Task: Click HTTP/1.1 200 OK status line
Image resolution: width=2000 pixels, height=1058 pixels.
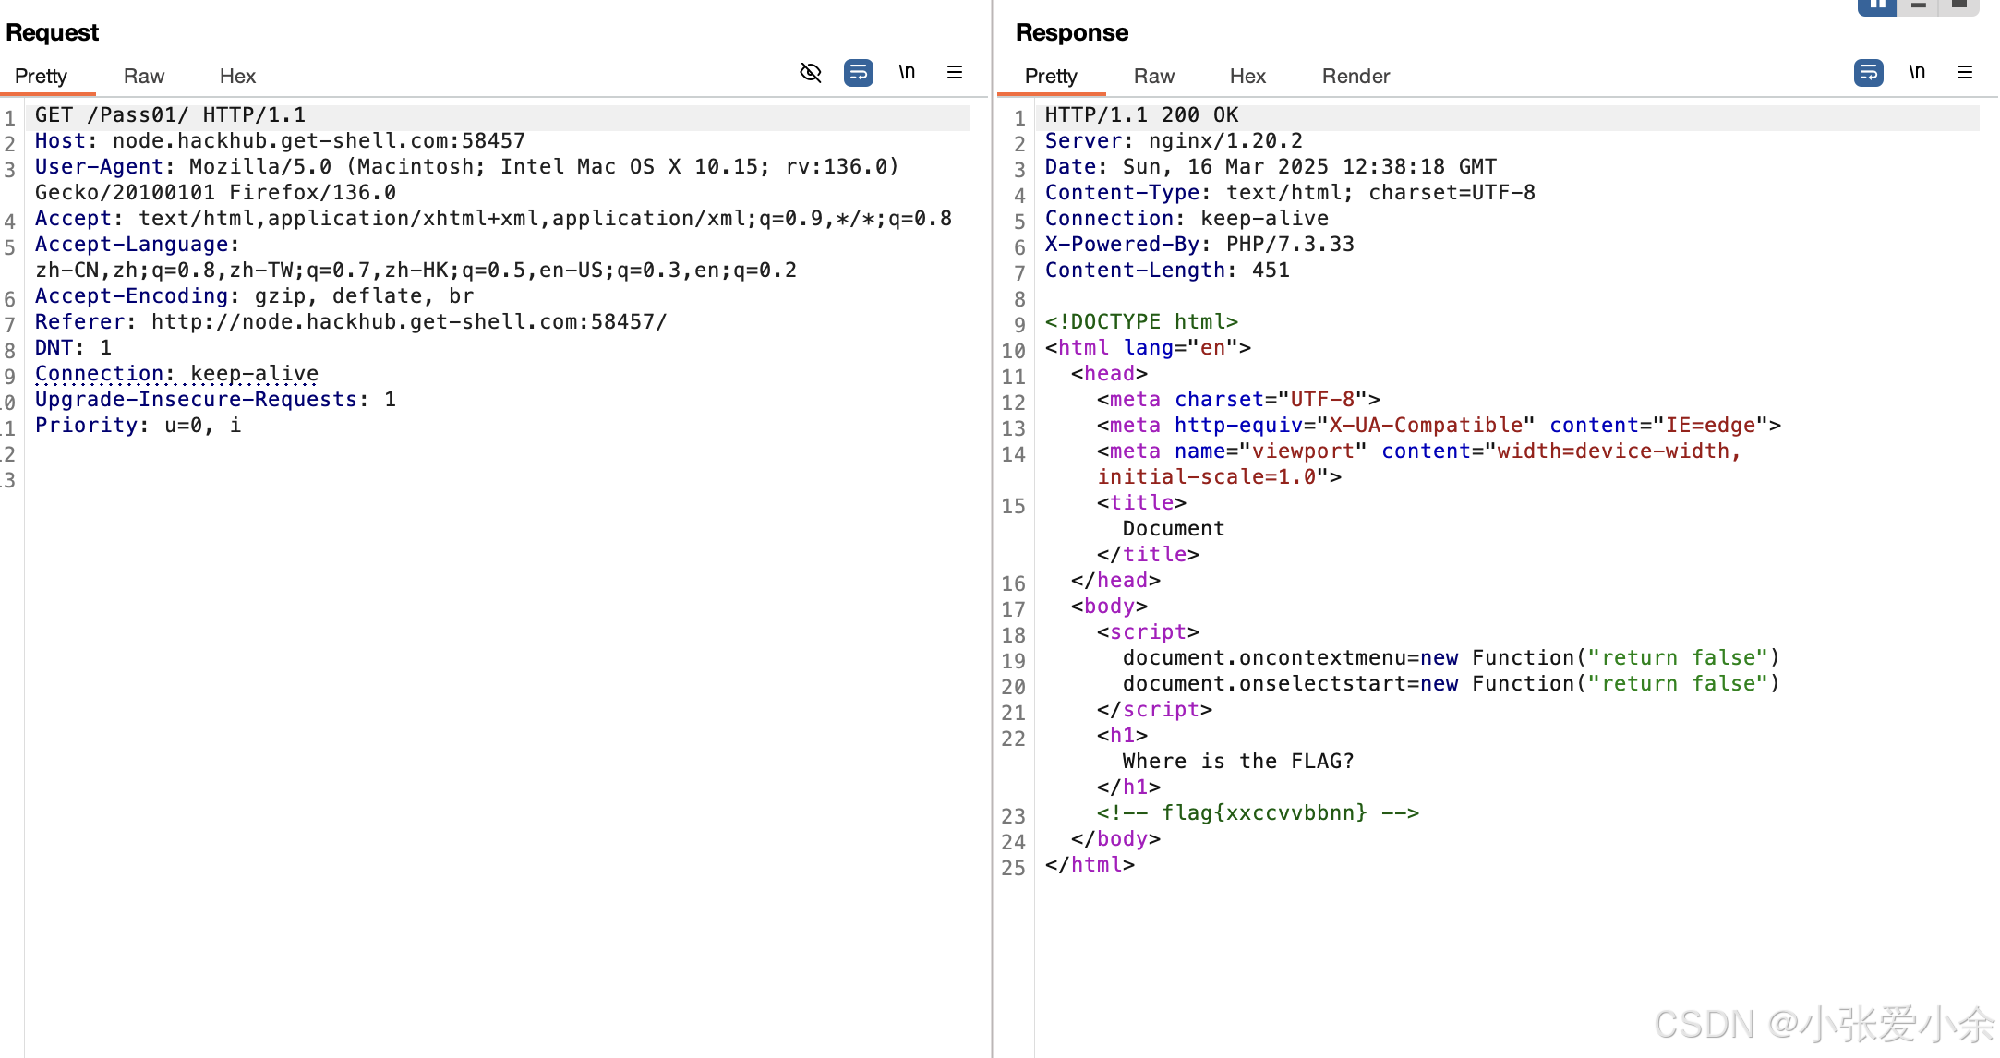Action: pyautogui.click(x=1141, y=115)
